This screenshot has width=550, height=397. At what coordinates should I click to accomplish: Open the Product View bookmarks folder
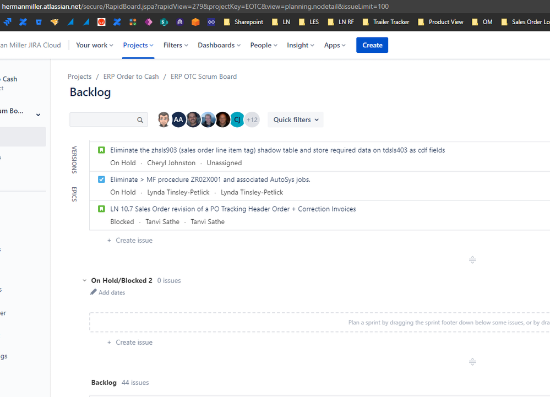[x=440, y=22]
